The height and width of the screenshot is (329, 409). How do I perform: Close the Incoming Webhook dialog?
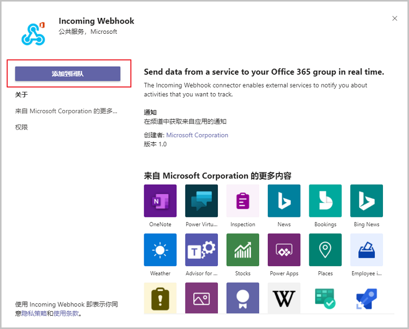pyautogui.click(x=395, y=18)
